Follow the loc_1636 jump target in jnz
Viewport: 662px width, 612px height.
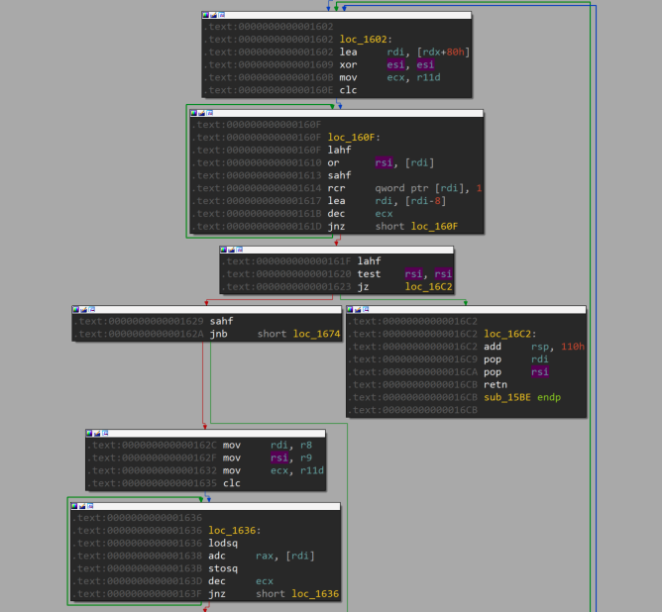315,594
